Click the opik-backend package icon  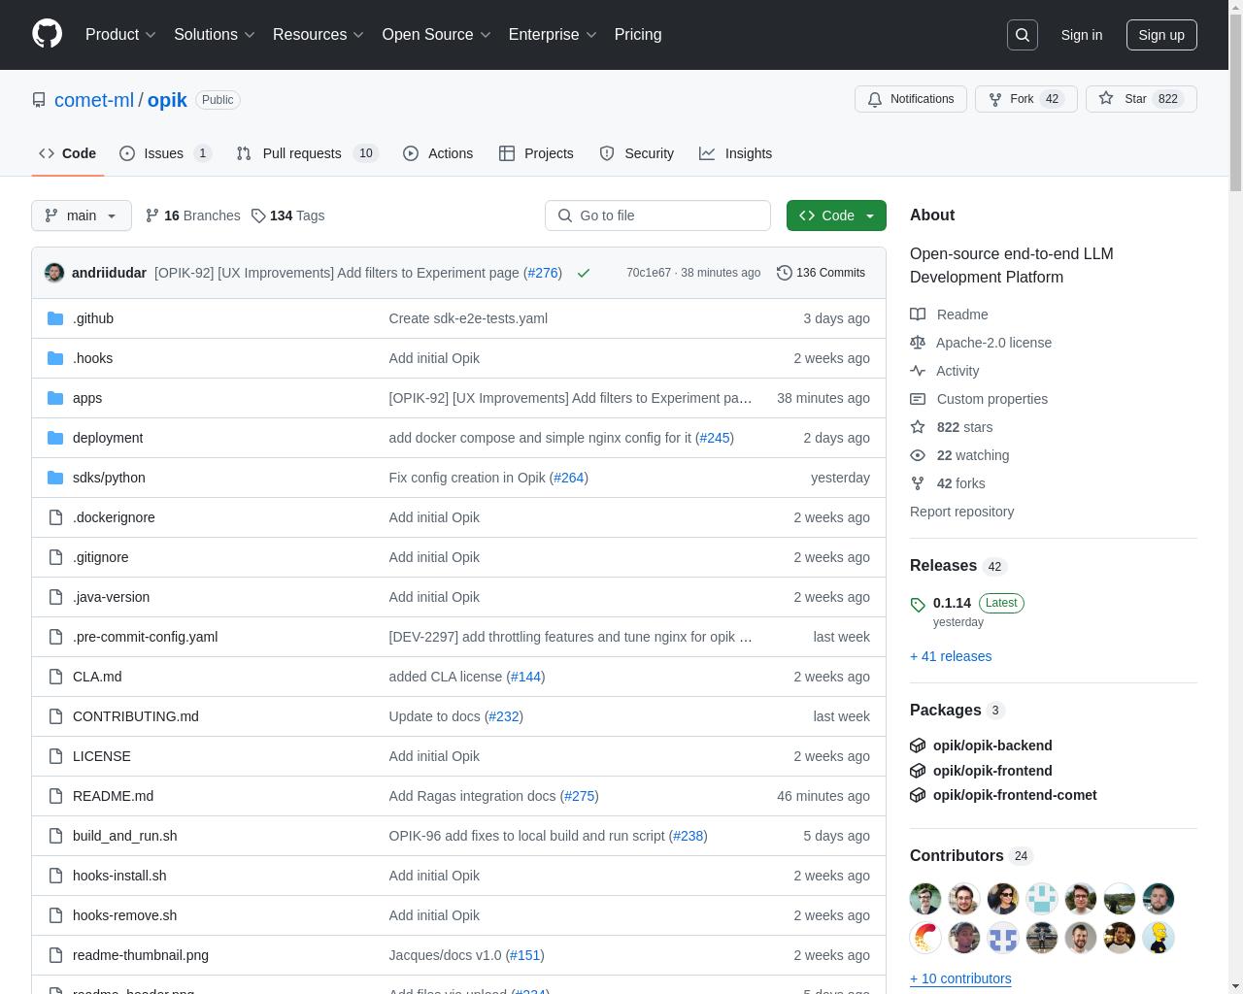918,745
